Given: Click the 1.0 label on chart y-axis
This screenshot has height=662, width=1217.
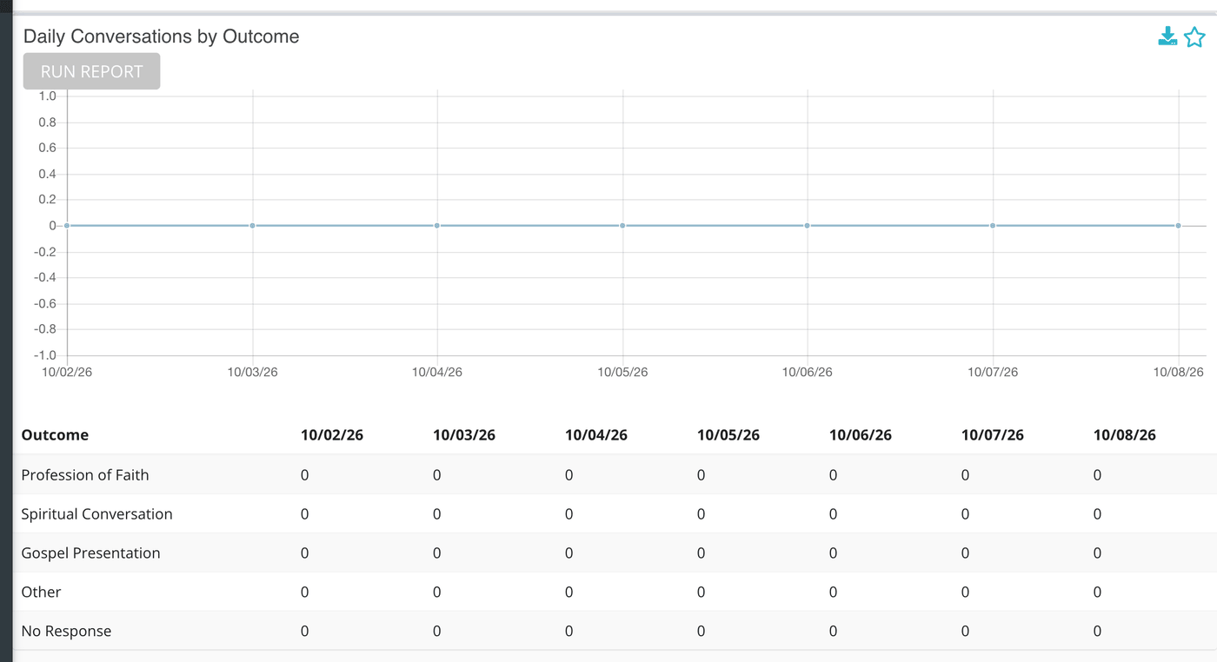Looking at the screenshot, I should [x=47, y=96].
